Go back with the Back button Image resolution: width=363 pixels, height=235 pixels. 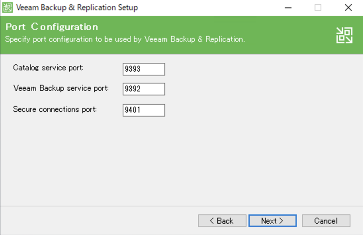click(222, 221)
